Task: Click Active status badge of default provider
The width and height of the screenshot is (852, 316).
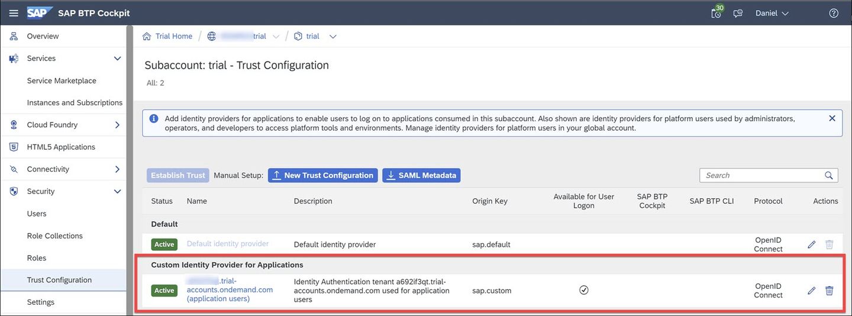Action: point(164,244)
